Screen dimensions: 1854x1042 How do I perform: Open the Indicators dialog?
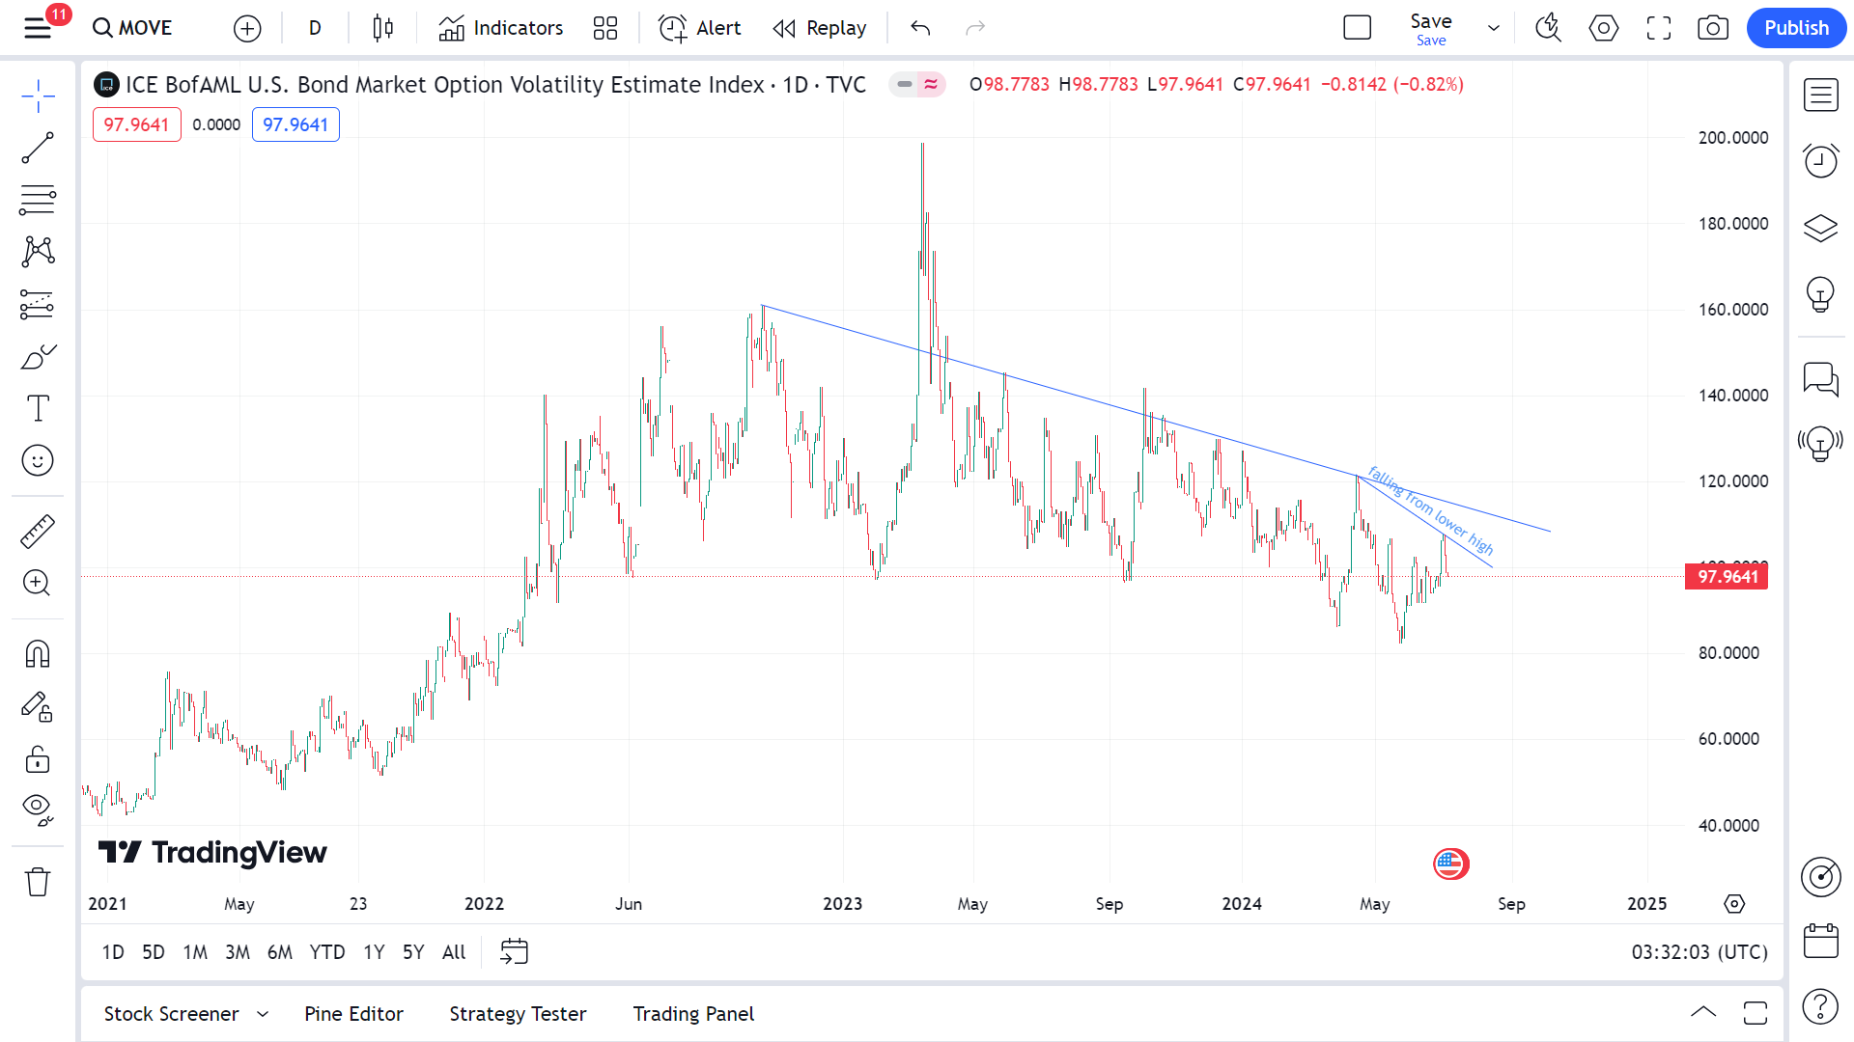pyautogui.click(x=500, y=28)
